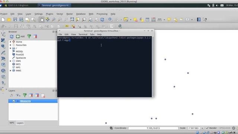Click the What's This help icon
This screenshot has height=134, width=238.
click(x=205, y=19)
